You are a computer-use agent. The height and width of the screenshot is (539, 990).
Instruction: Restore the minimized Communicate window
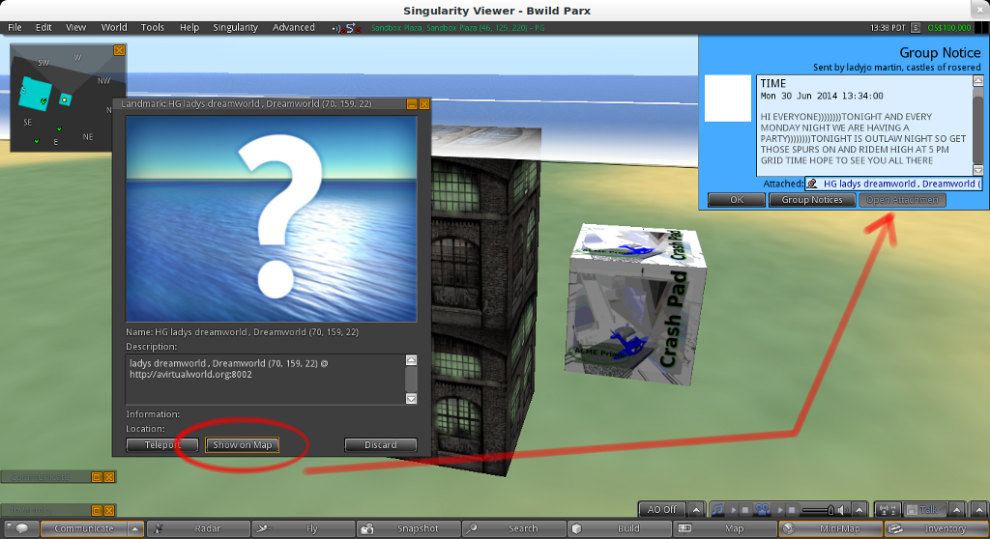[x=97, y=477]
